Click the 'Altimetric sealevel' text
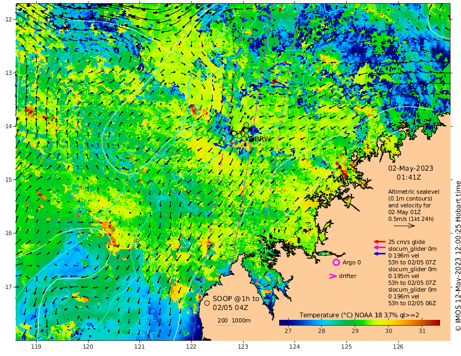461x356 pixels. (x=414, y=192)
